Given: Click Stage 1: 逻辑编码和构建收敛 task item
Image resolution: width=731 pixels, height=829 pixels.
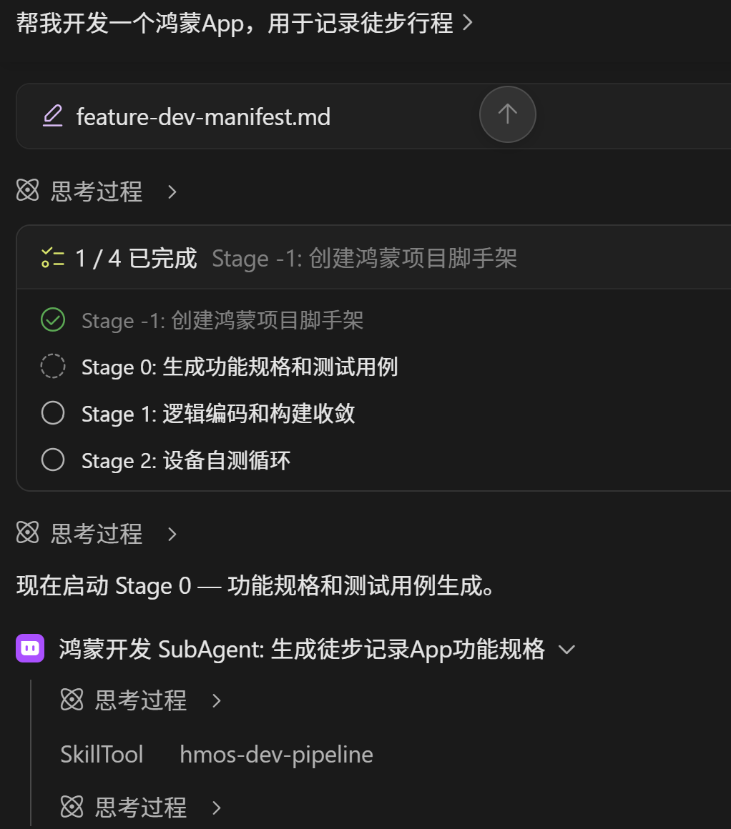Looking at the screenshot, I should click(218, 414).
